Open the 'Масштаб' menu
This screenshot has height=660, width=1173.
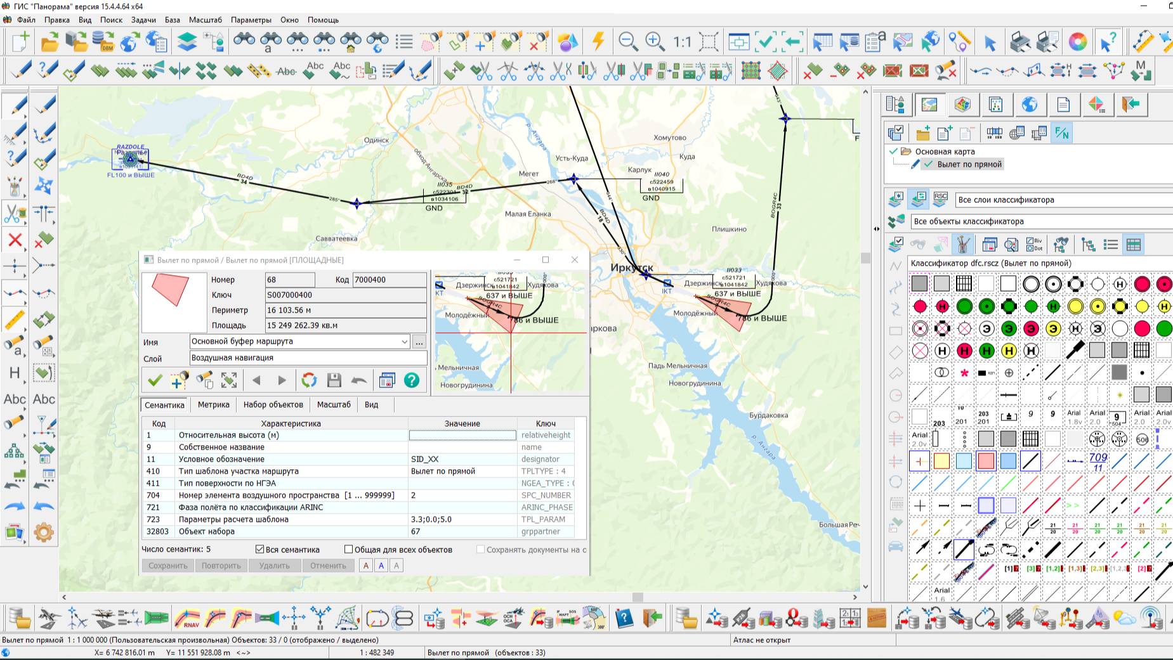(x=205, y=20)
